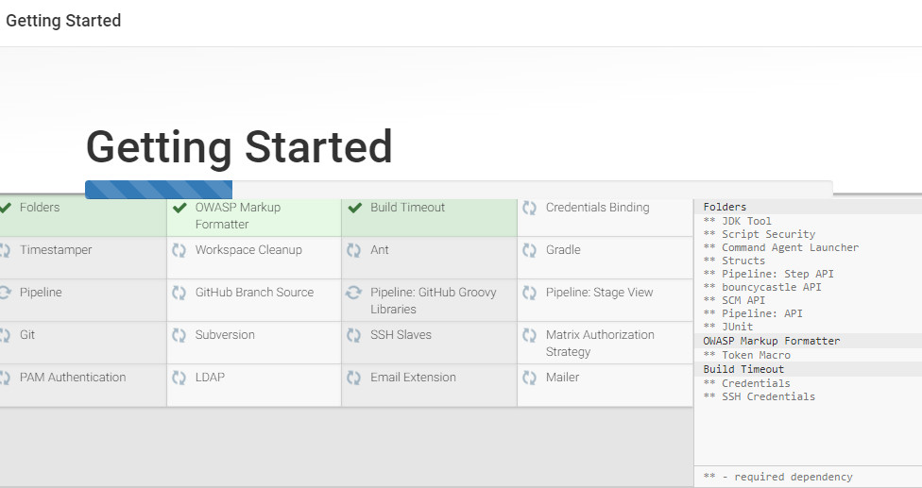The image size is (922, 488).
Task: Select the OWASP Markup Formatter plugin label
Action: pyautogui.click(x=237, y=215)
